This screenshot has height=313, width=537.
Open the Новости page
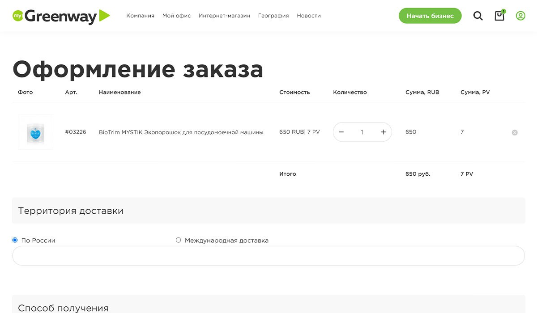coord(308,15)
